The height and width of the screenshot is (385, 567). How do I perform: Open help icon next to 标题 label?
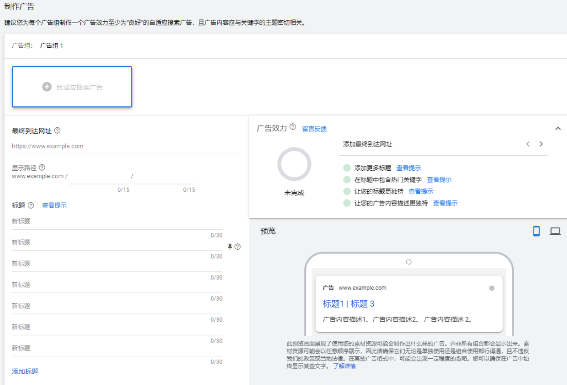(31, 205)
